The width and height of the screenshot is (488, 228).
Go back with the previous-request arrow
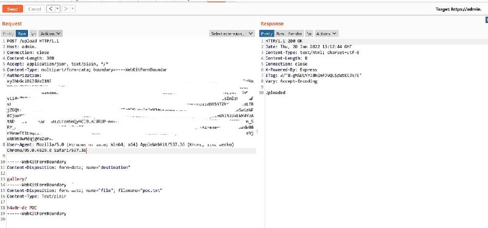tap(51, 9)
